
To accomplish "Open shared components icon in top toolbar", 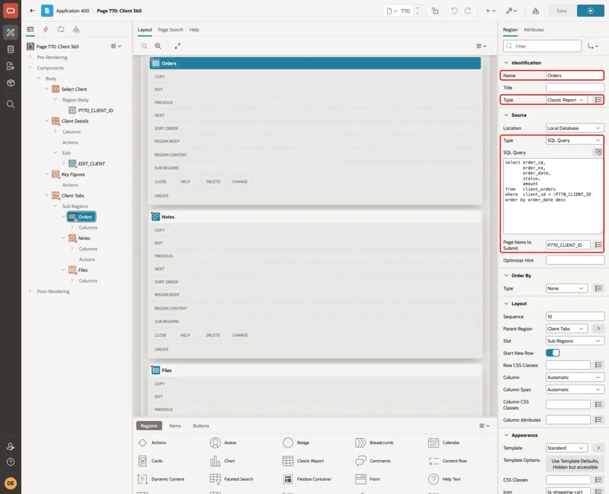I will point(535,11).
